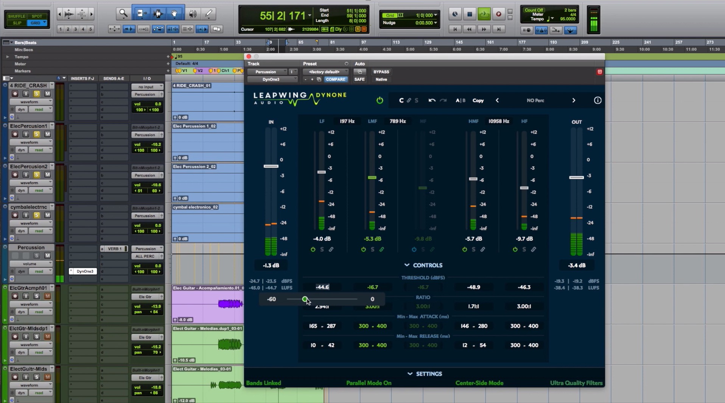Click the VERB 1 send slot

click(114, 249)
